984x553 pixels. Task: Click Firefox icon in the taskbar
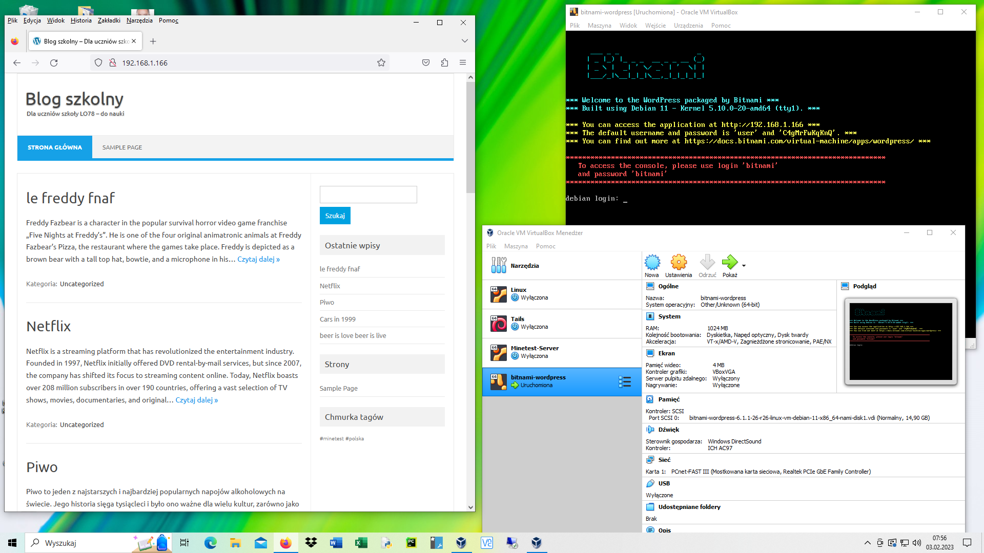(x=286, y=543)
